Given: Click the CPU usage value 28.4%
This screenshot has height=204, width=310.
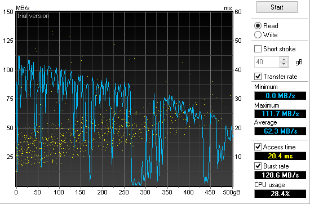Looking at the screenshot, I should coord(280,193).
